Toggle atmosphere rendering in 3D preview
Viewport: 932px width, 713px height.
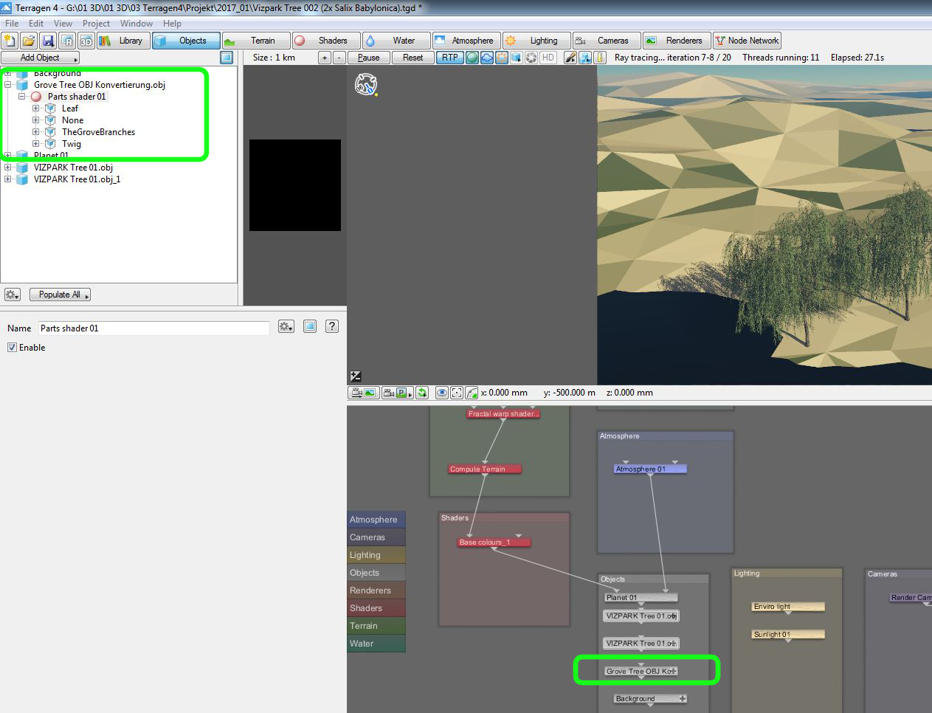[487, 58]
